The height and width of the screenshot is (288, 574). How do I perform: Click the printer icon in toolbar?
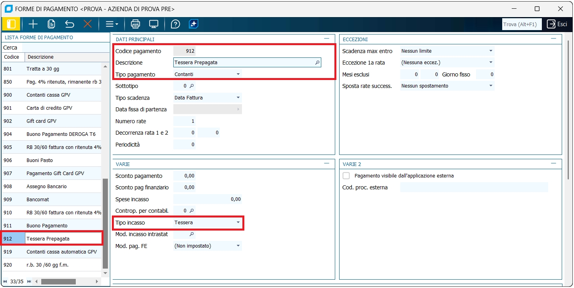coord(135,24)
